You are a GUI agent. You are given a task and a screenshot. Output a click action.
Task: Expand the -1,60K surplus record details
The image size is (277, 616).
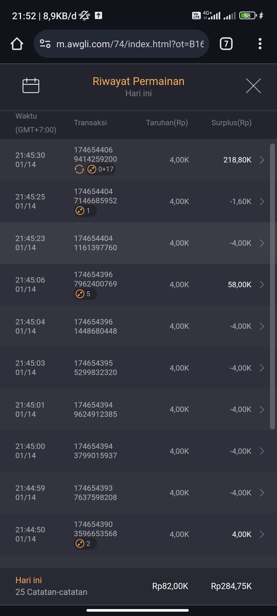coord(262,201)
